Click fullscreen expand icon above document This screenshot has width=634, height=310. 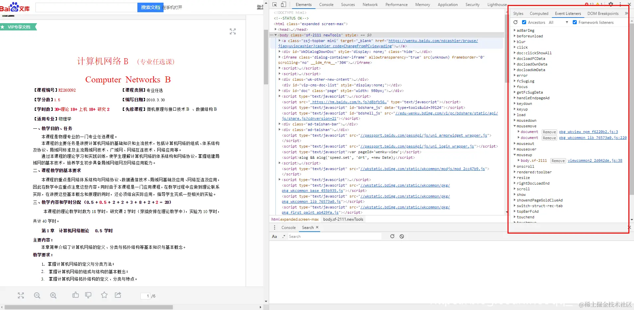(233, 31)
